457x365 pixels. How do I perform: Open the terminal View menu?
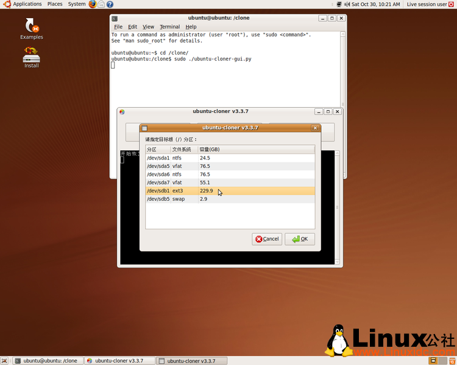(148, 27)
